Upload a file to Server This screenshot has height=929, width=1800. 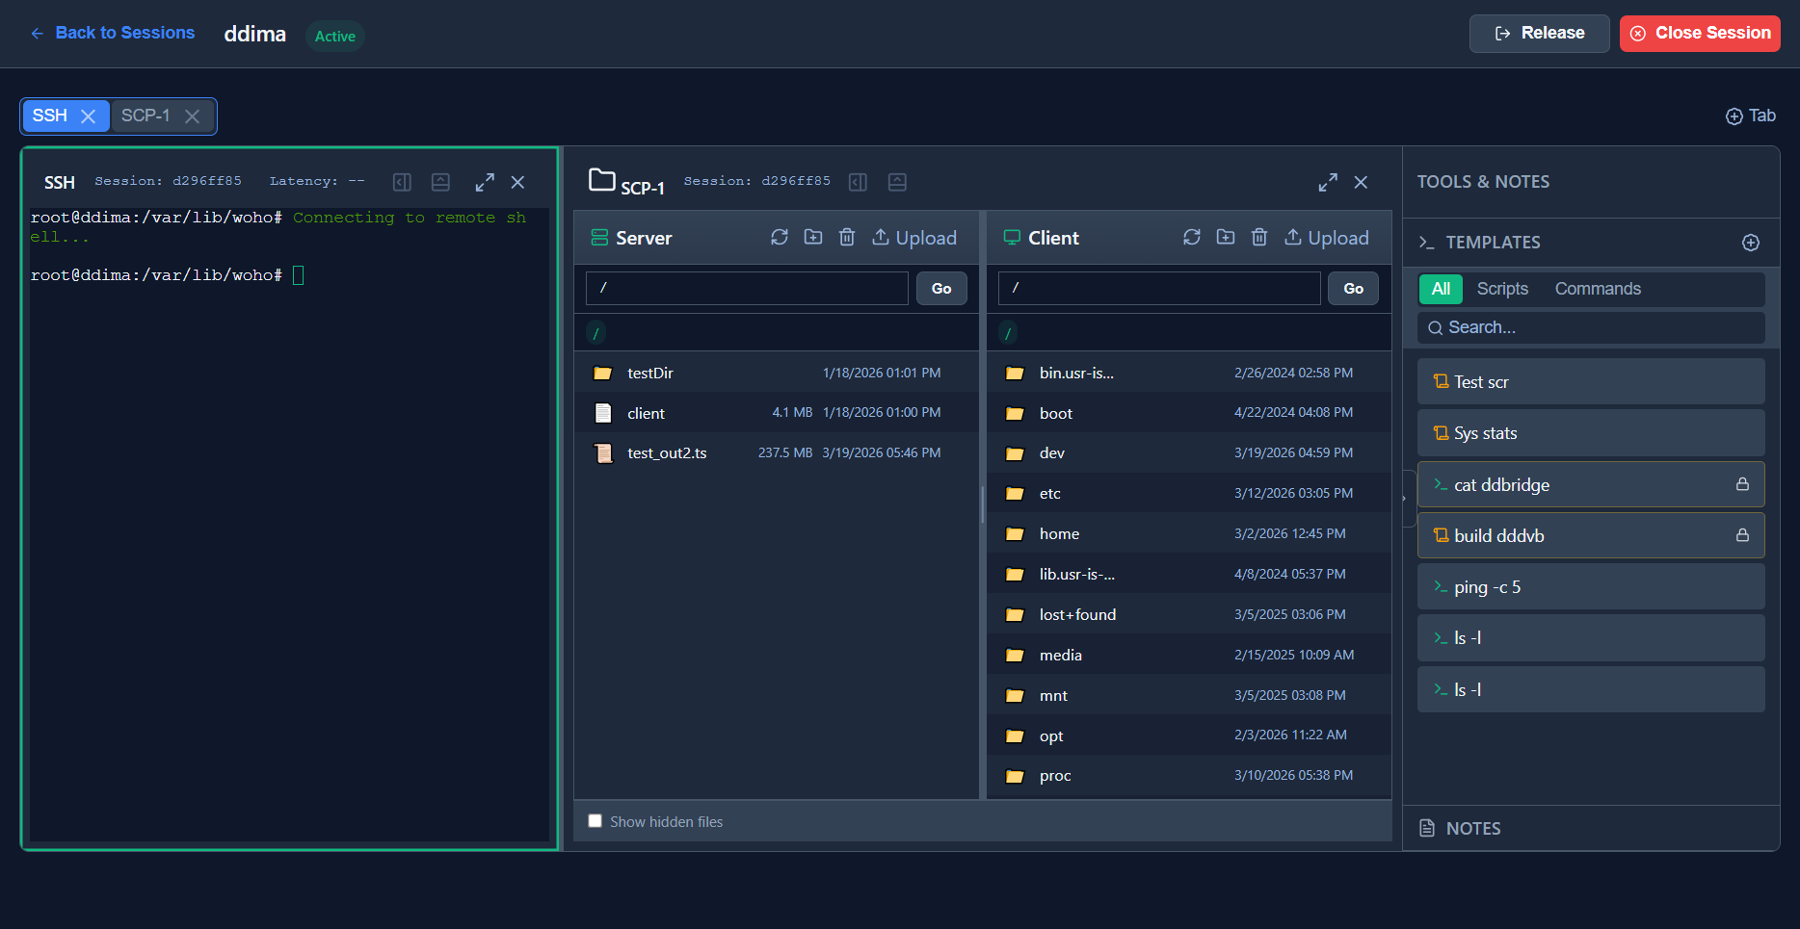point(914,238)
